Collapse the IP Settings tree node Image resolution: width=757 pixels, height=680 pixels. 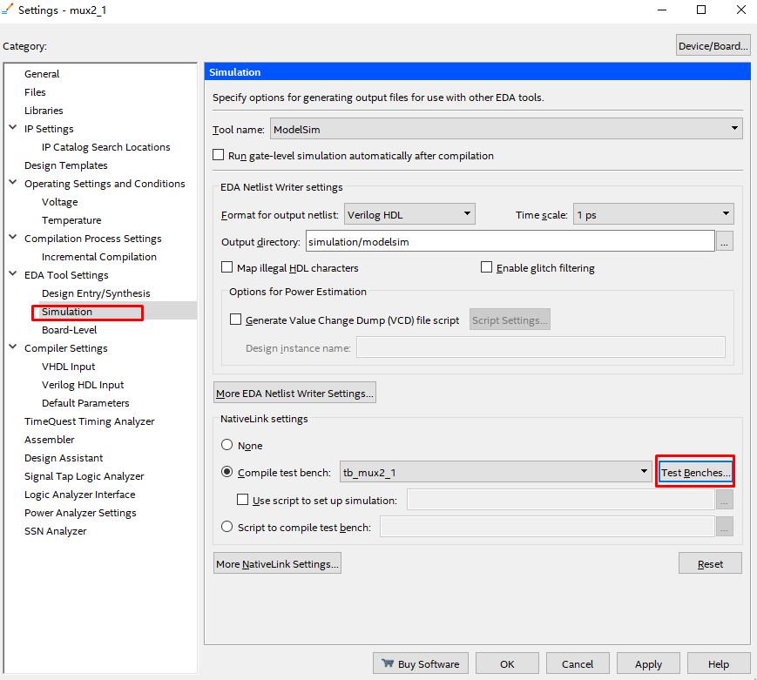point(13,128)
